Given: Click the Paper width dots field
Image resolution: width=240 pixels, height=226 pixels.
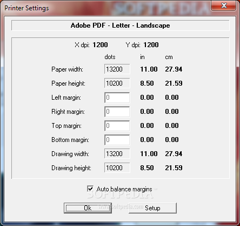Looking at the screenshot, I should [x=117, y=69].
